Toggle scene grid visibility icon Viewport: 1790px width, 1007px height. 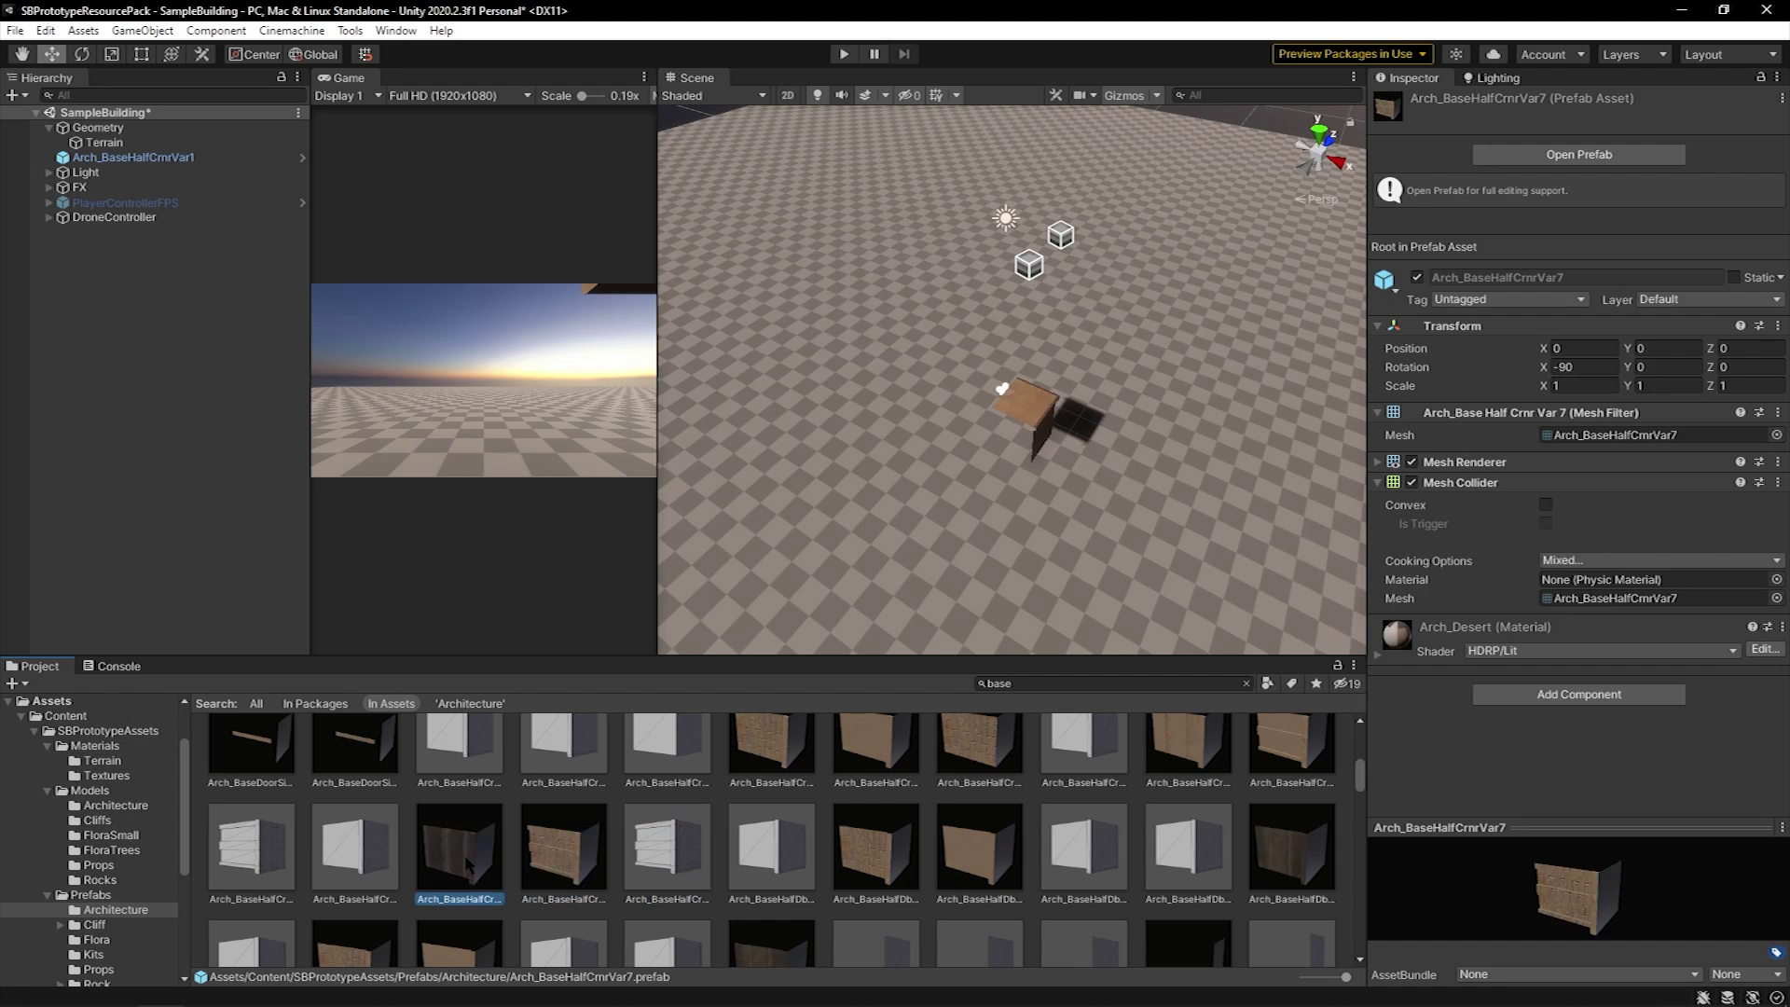pos(936,95)
